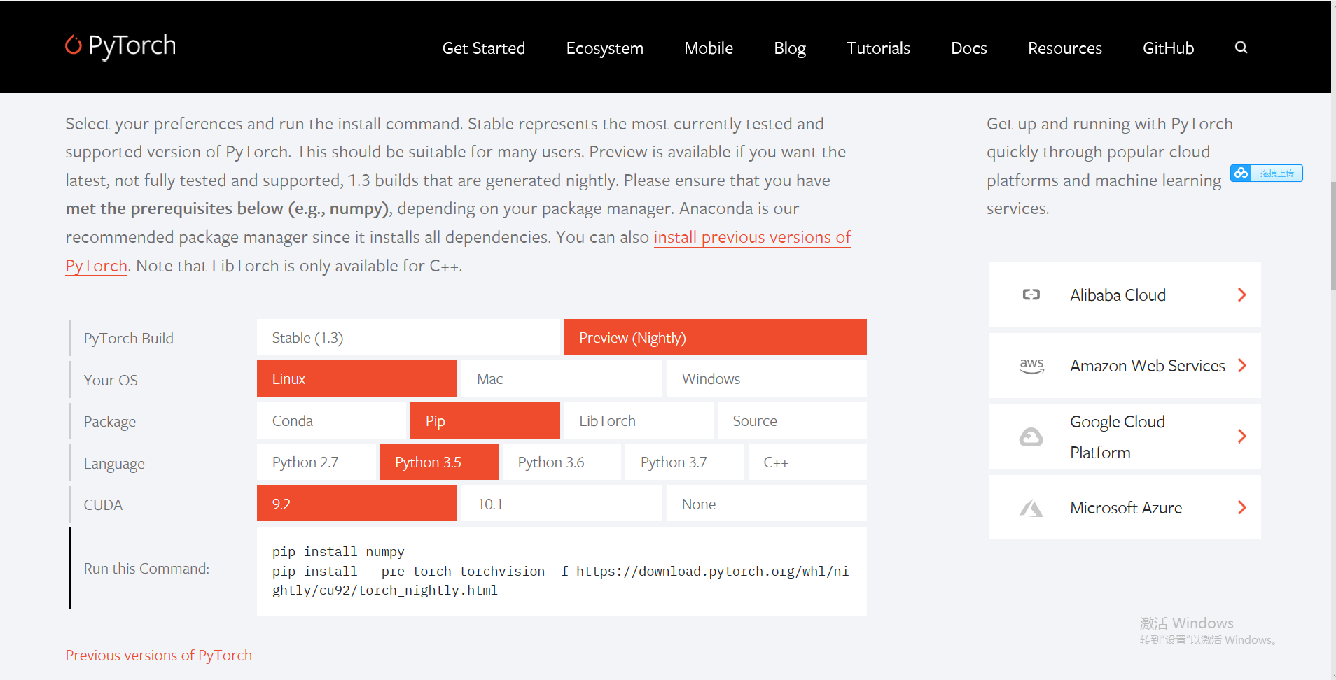Choose Mac as your OS

coord(562,378)
